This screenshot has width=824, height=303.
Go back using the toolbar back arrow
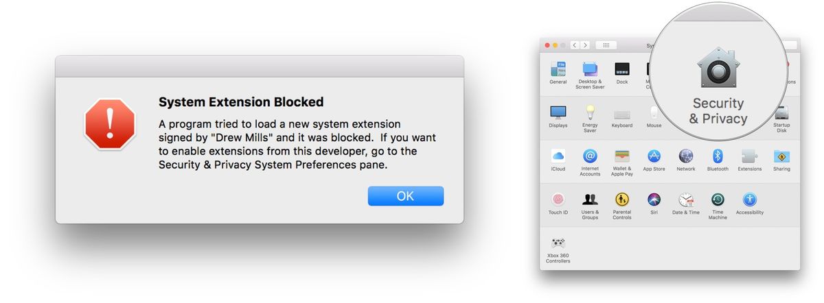tap(574, 45)
